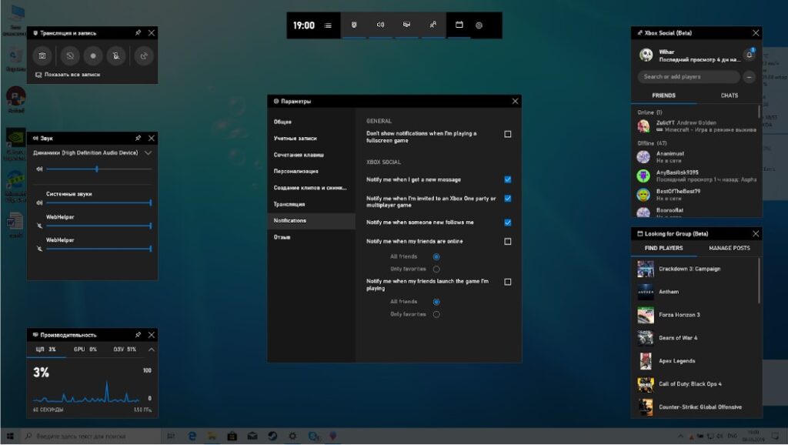The width and height of the screenshot is (788, 445).
Task: Expand the audio output device dropdown
Action: 149,153
